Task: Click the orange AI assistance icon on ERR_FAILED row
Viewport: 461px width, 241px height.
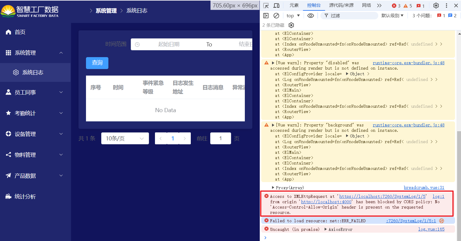Action: (442, 221)
